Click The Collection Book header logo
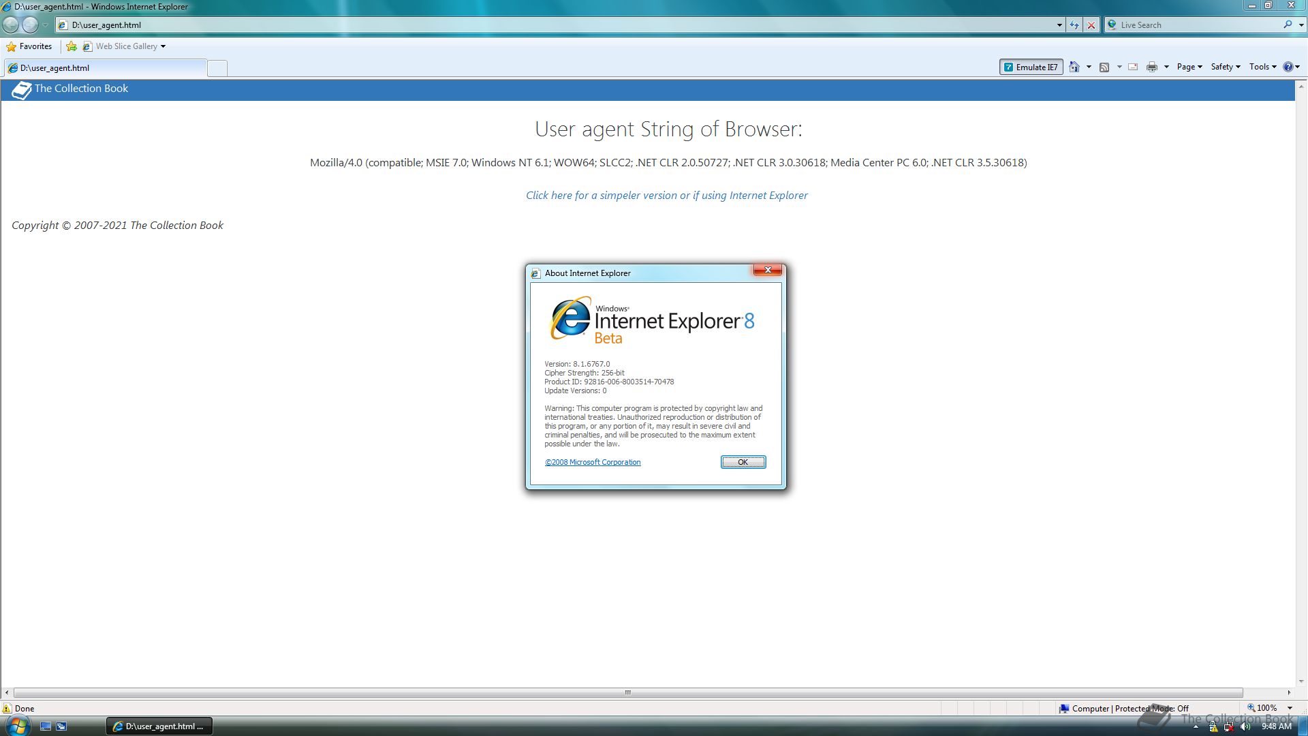The image size is (1308, 736). 70,89
